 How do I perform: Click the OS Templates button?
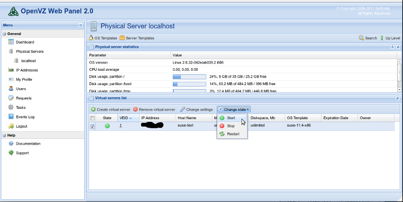coord(103,38)
